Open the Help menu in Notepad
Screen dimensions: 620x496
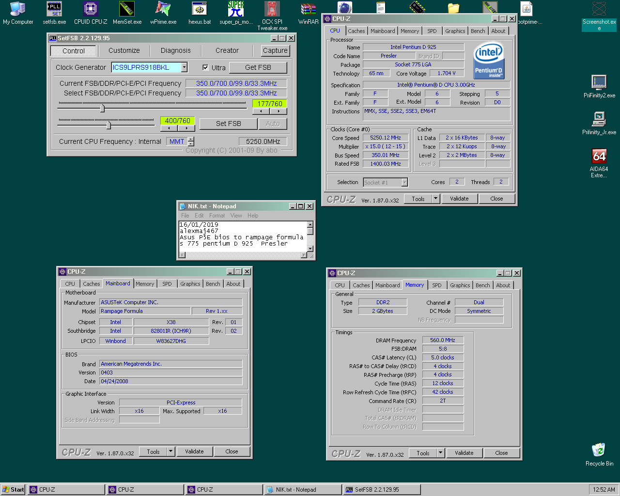click(x=253, y=216)
